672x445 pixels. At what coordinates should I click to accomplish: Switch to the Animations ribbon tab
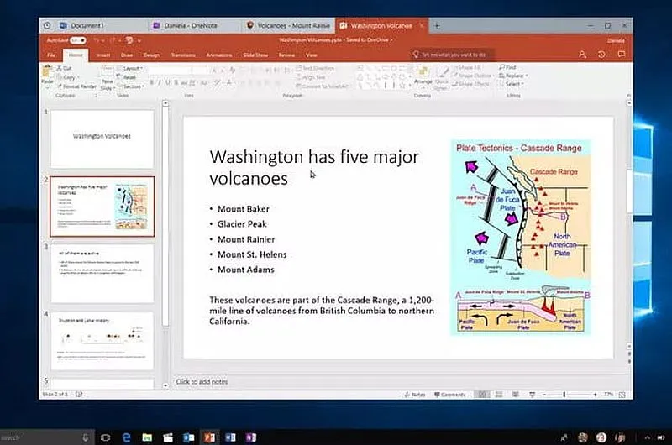point(219,55)
